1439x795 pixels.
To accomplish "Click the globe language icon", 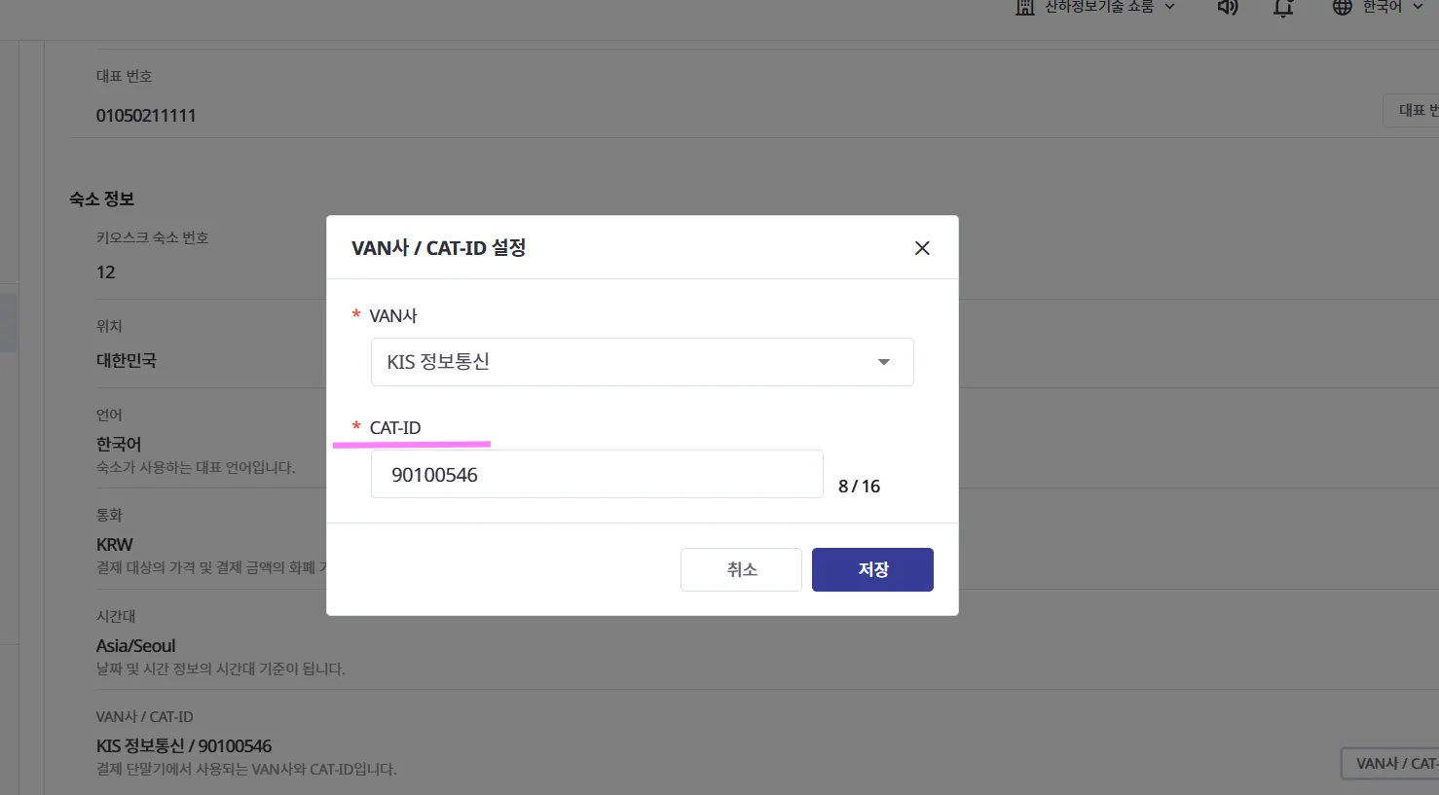I will [1343, 7].
